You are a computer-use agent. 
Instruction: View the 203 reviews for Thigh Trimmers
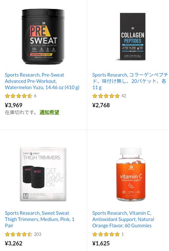tap(37, 234)
